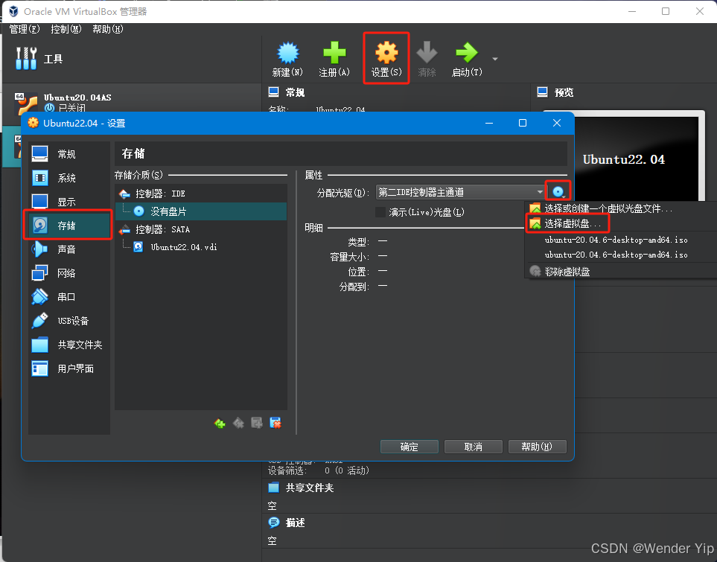Open the 系统 settings category
This screenshot has height=562, width=717.
click(x=68, y=178)
